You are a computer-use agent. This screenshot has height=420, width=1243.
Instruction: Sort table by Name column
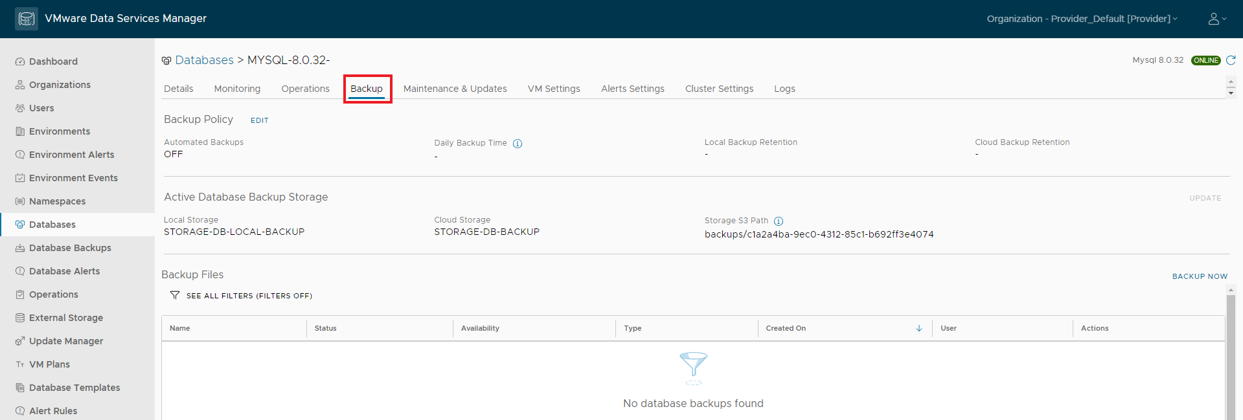coord(180,328)
